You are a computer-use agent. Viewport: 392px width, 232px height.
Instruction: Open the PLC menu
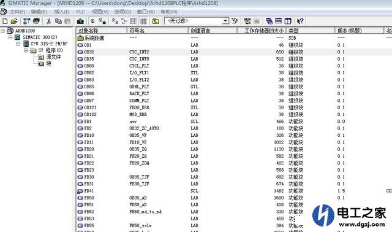pos(80,12)
